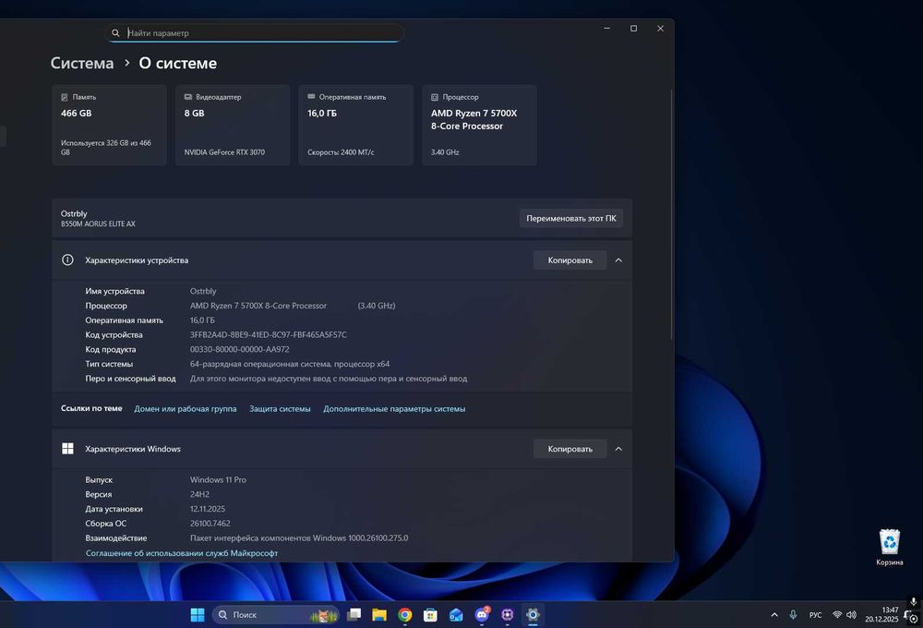Click the info icon beside Характеристики устройства
This screenshot has height=628, width=923.
(x=67, y=260)
